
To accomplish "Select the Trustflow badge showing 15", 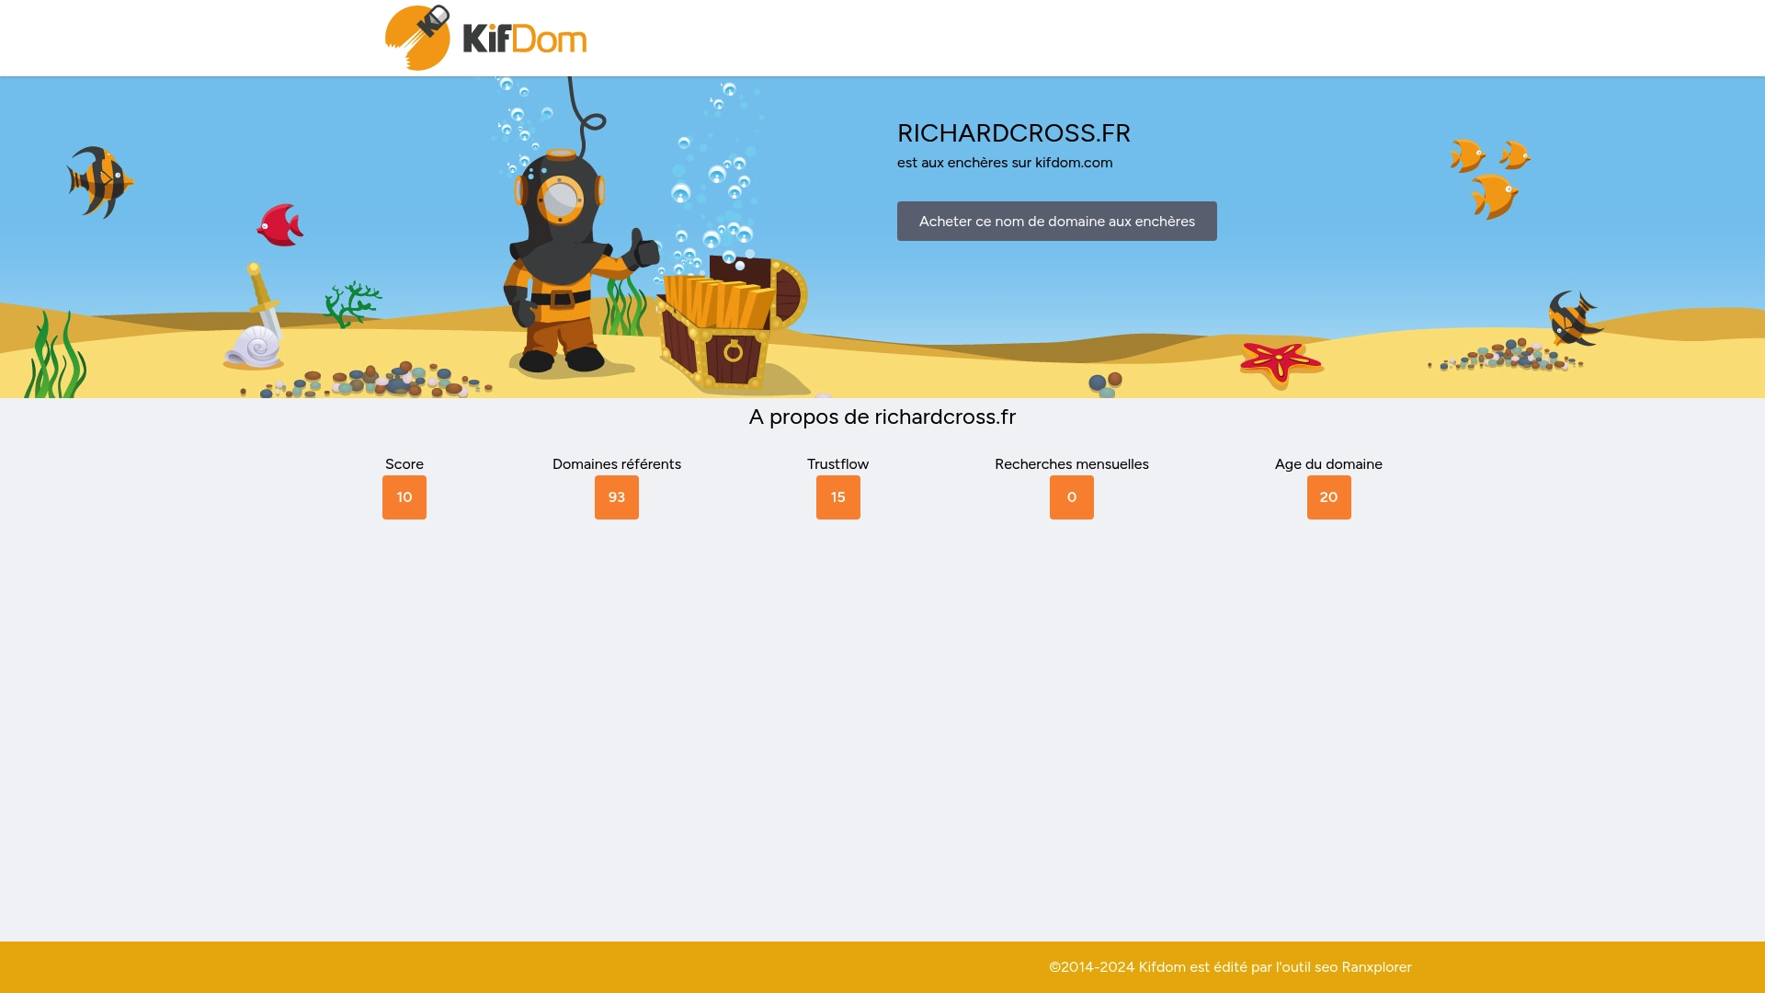I will coord(837,496).
